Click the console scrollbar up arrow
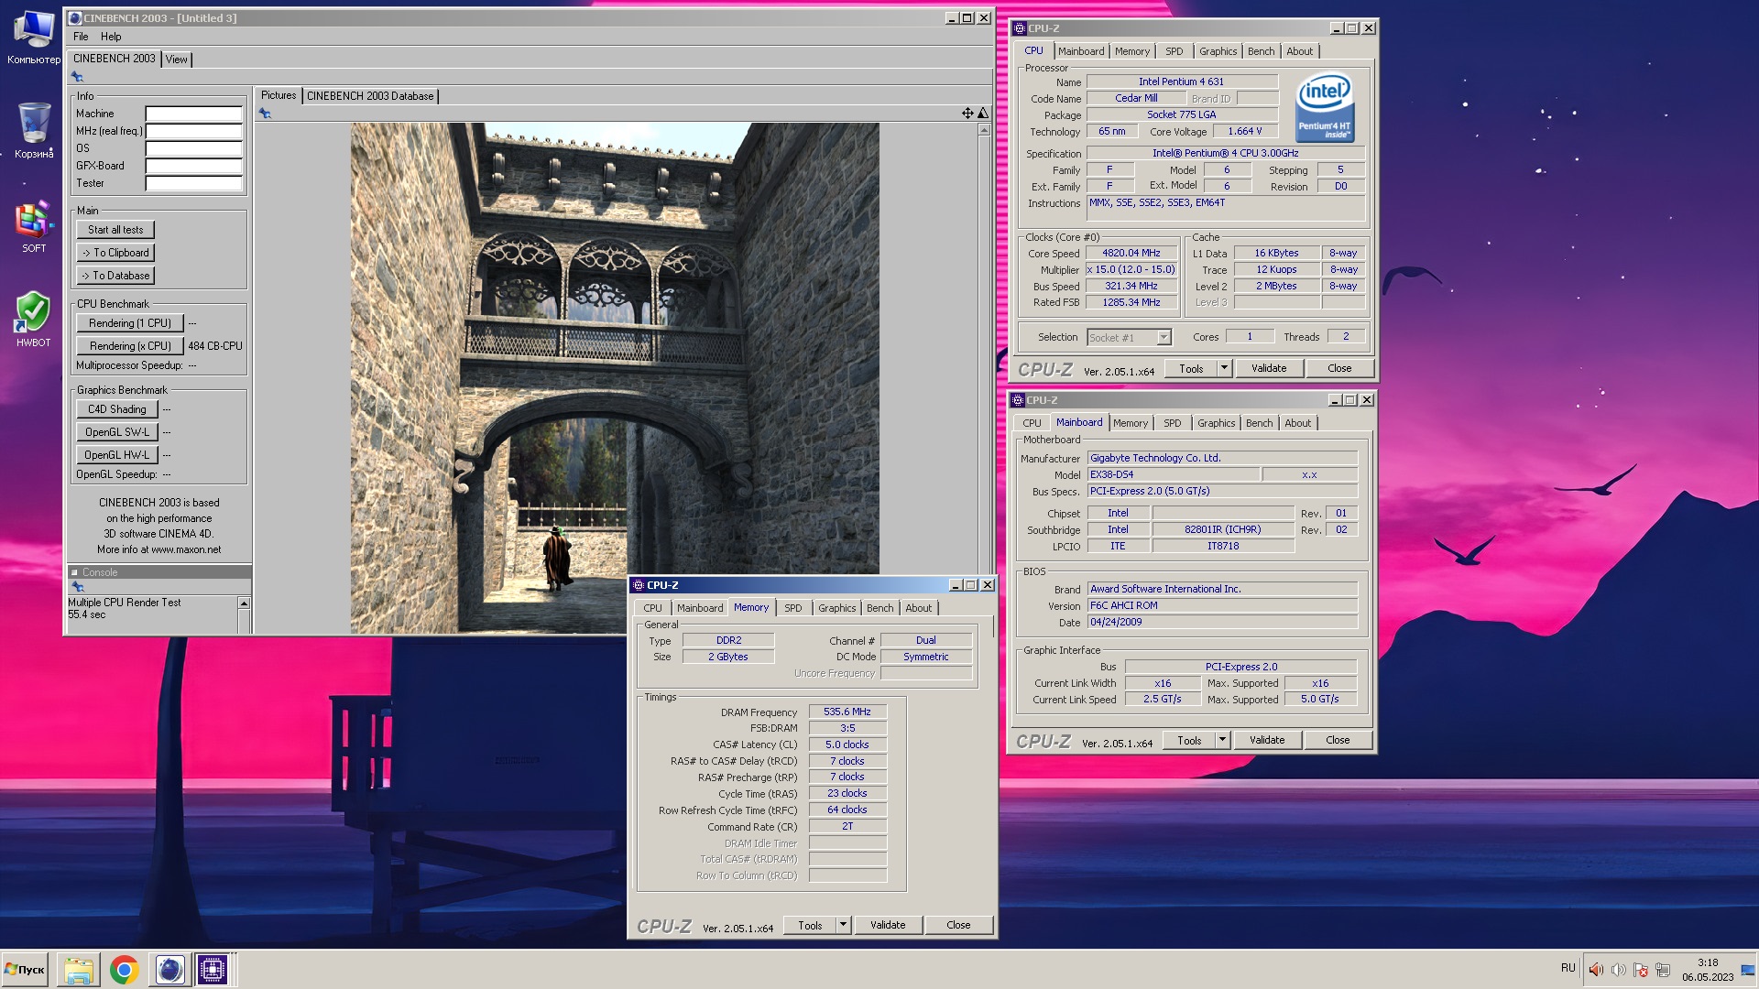The height and width of the screenshot is (989, 1759). click(x=244, y=603)
